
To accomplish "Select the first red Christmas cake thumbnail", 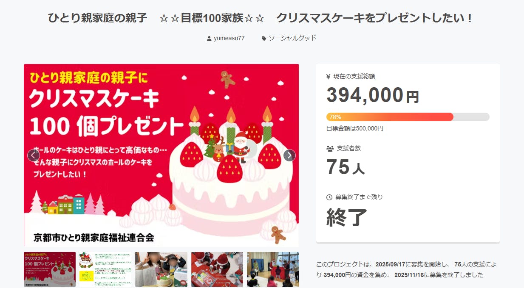I will [x=50, y=269].
